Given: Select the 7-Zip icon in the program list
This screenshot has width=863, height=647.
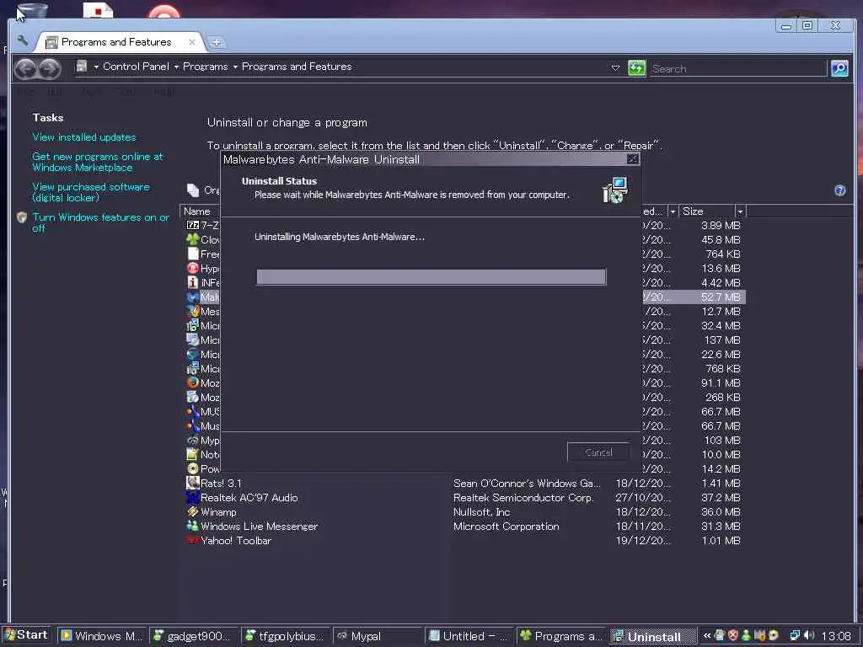Looking at the screenshot, I should pyautogui.click(x=193, y=225).
